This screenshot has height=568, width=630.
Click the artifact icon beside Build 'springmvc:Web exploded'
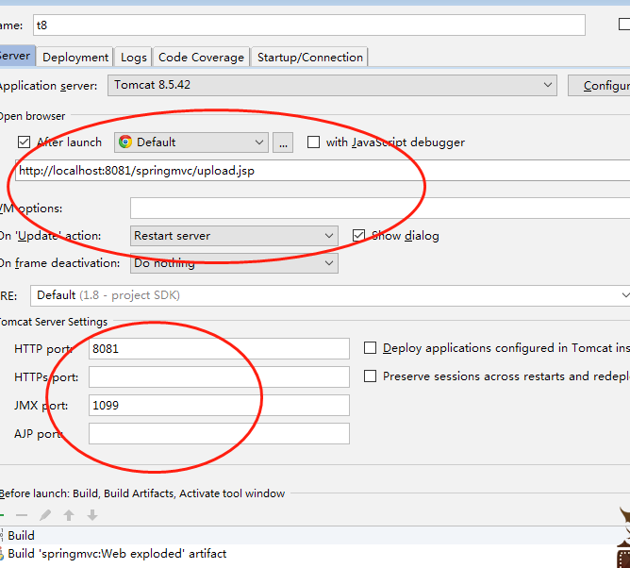pyautogui.click(x=2, y=554)
